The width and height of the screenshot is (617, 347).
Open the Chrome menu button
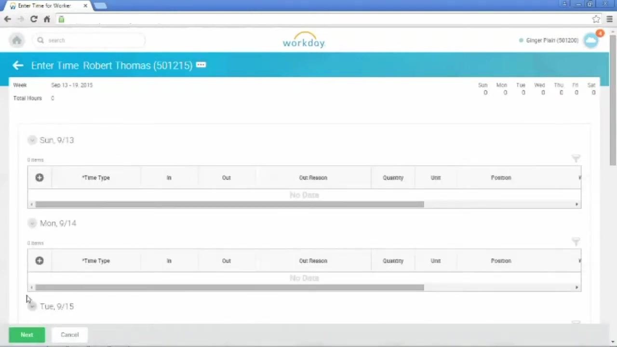click(609, 19)
